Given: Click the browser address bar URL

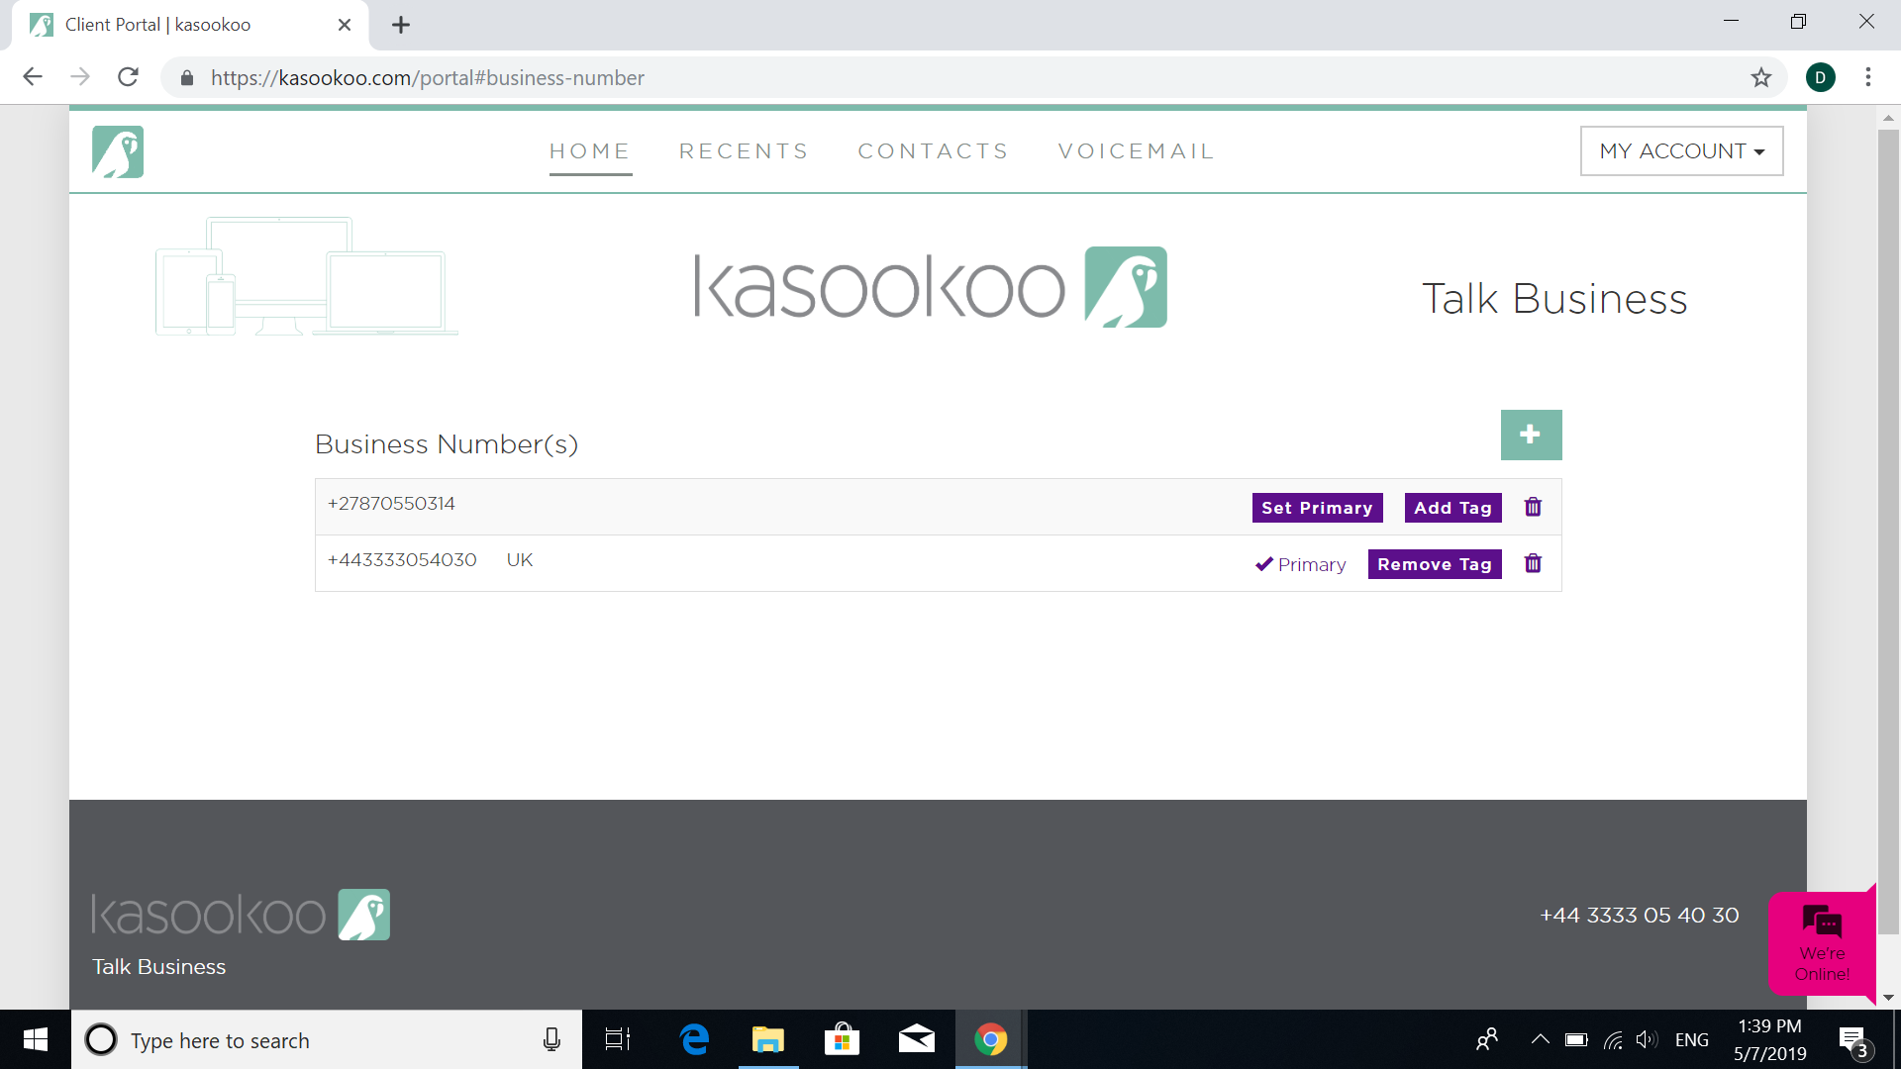Looking at the screenshot, I should [428, 77].
